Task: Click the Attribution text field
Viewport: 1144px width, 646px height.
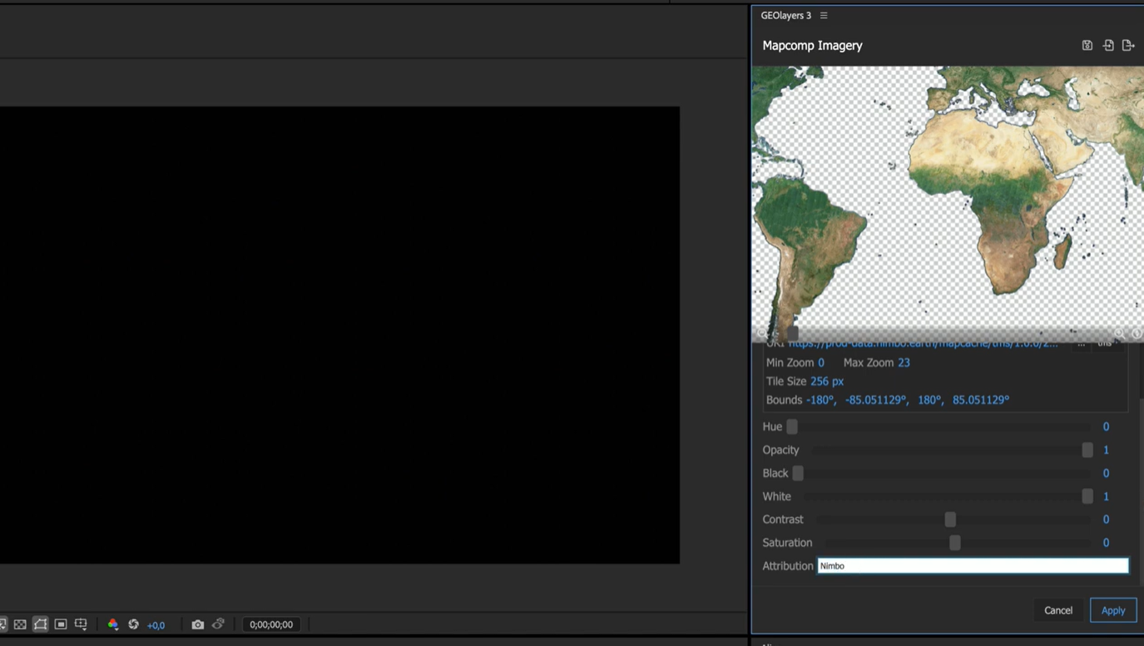Action: tap(972, 566)
